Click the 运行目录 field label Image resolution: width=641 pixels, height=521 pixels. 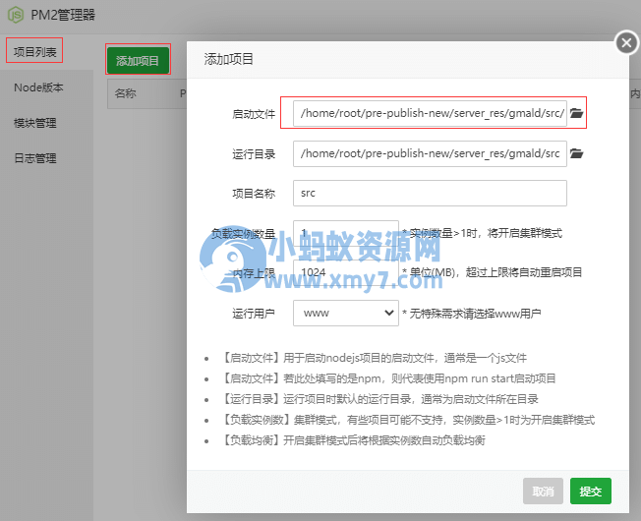pyautogui.click(x=254, y=154)
